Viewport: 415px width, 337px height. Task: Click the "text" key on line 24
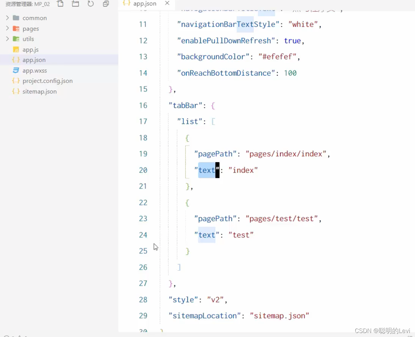point(207,235)
